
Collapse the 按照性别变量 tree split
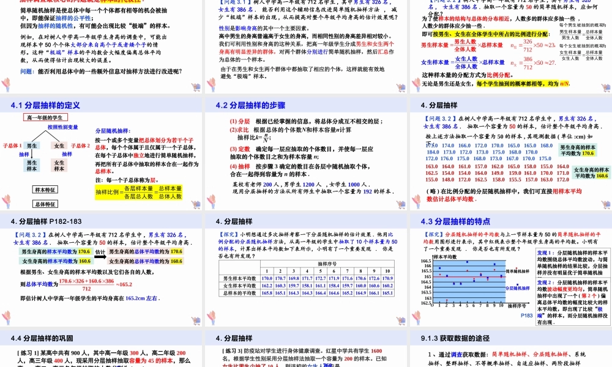(x=63, y=127)
